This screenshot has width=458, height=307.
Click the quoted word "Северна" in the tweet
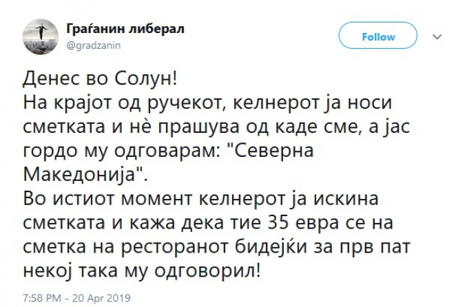coord(270,151)
